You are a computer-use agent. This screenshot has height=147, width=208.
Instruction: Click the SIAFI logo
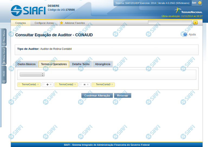28,10
